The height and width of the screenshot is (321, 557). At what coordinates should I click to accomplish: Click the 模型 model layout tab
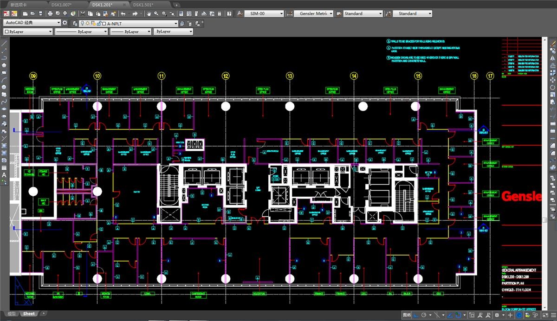pos(11,314)
